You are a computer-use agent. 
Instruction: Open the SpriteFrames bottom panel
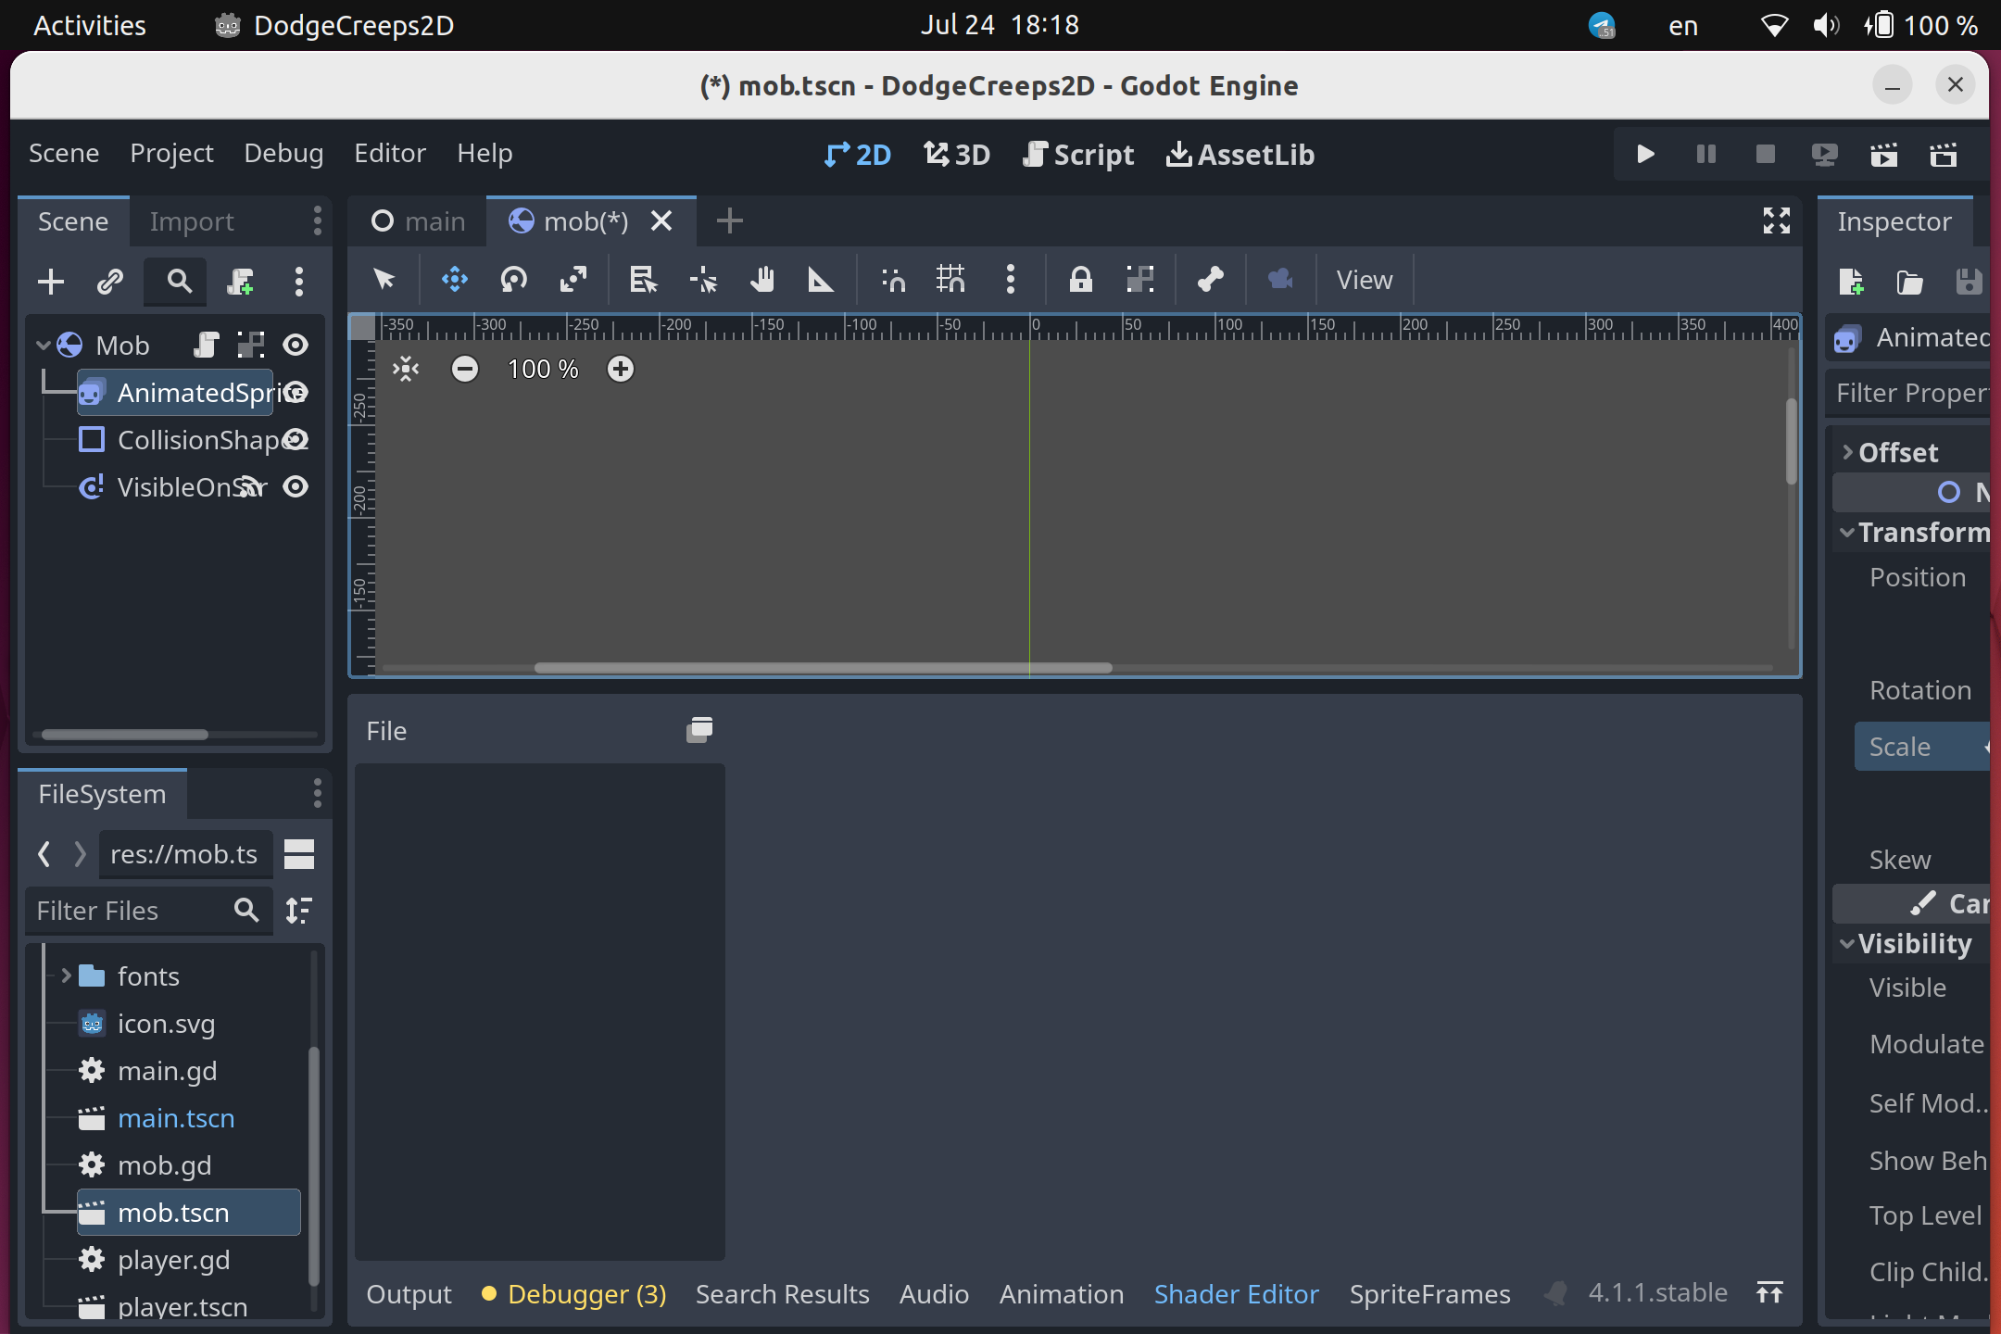(1428, 1293)
